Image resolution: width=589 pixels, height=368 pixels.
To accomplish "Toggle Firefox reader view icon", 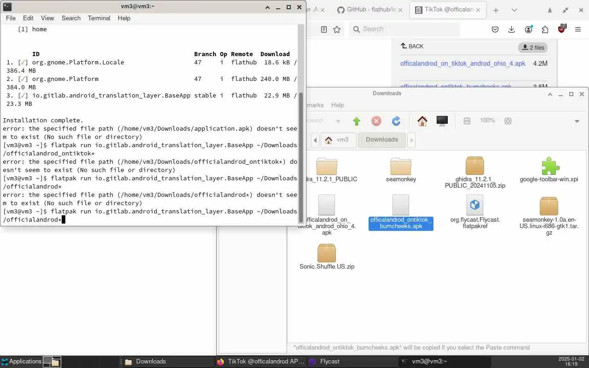I will click(x=324, y=29).
